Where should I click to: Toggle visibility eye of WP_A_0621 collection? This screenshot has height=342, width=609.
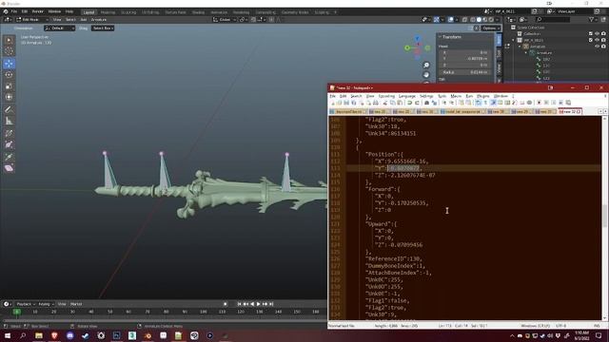point(597,40)
